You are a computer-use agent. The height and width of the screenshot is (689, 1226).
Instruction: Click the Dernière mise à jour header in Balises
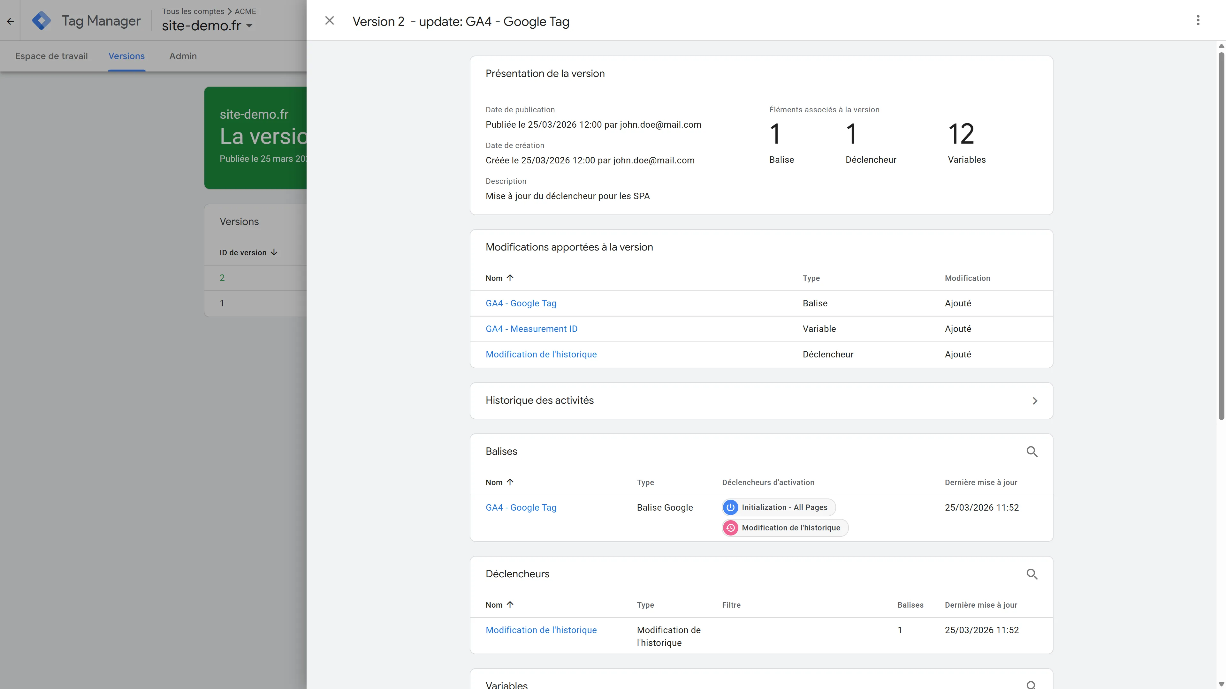point(980,482)
